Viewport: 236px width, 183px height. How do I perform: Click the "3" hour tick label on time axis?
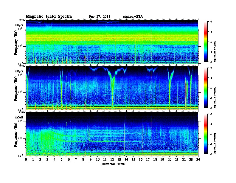[x=47, y=159]
